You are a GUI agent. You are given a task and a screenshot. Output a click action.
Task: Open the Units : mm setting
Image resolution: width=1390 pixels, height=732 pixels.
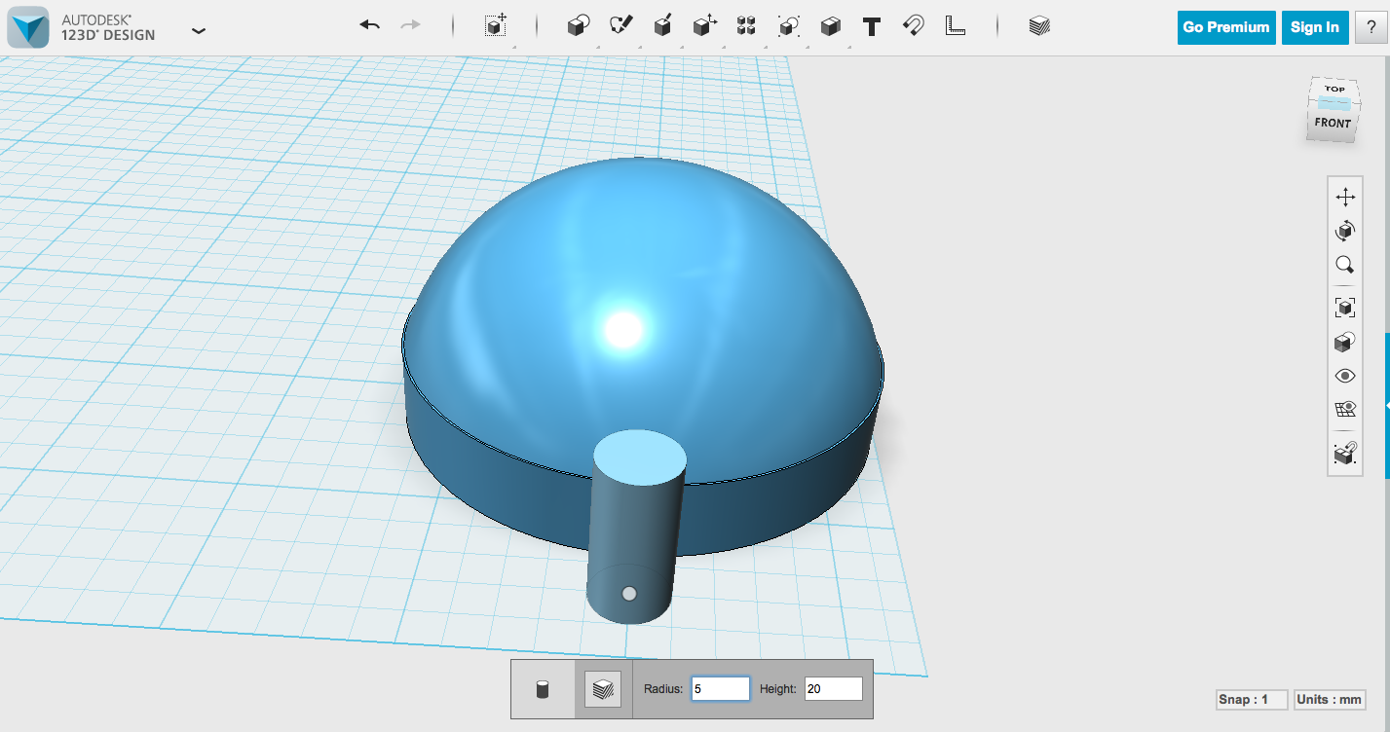coord(1330,699)
